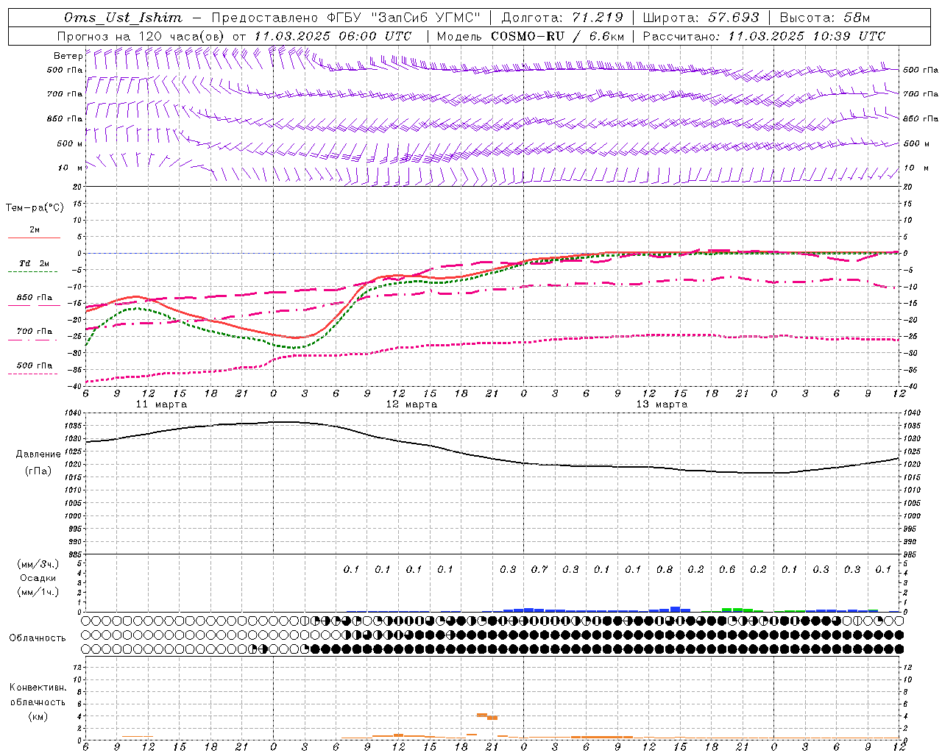Click the 11 марта date label
This screenshot has width=942, height=753.
[x=161, y=404]
